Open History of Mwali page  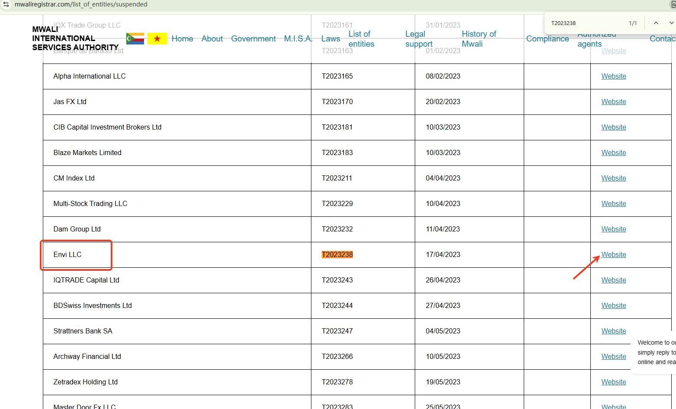[x=478, y=39]
